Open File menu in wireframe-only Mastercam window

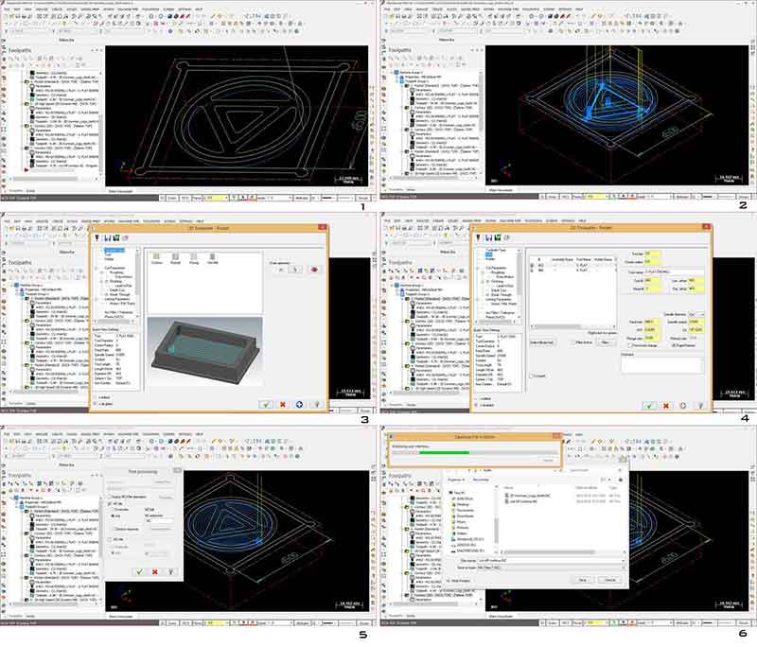pos(8,9)
